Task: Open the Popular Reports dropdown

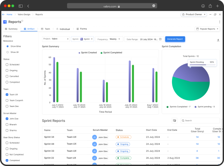Action: [x=207, y=29]
